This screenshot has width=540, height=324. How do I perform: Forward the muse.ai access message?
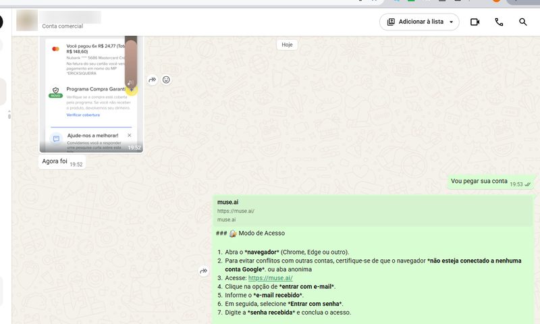coord(204,271)
